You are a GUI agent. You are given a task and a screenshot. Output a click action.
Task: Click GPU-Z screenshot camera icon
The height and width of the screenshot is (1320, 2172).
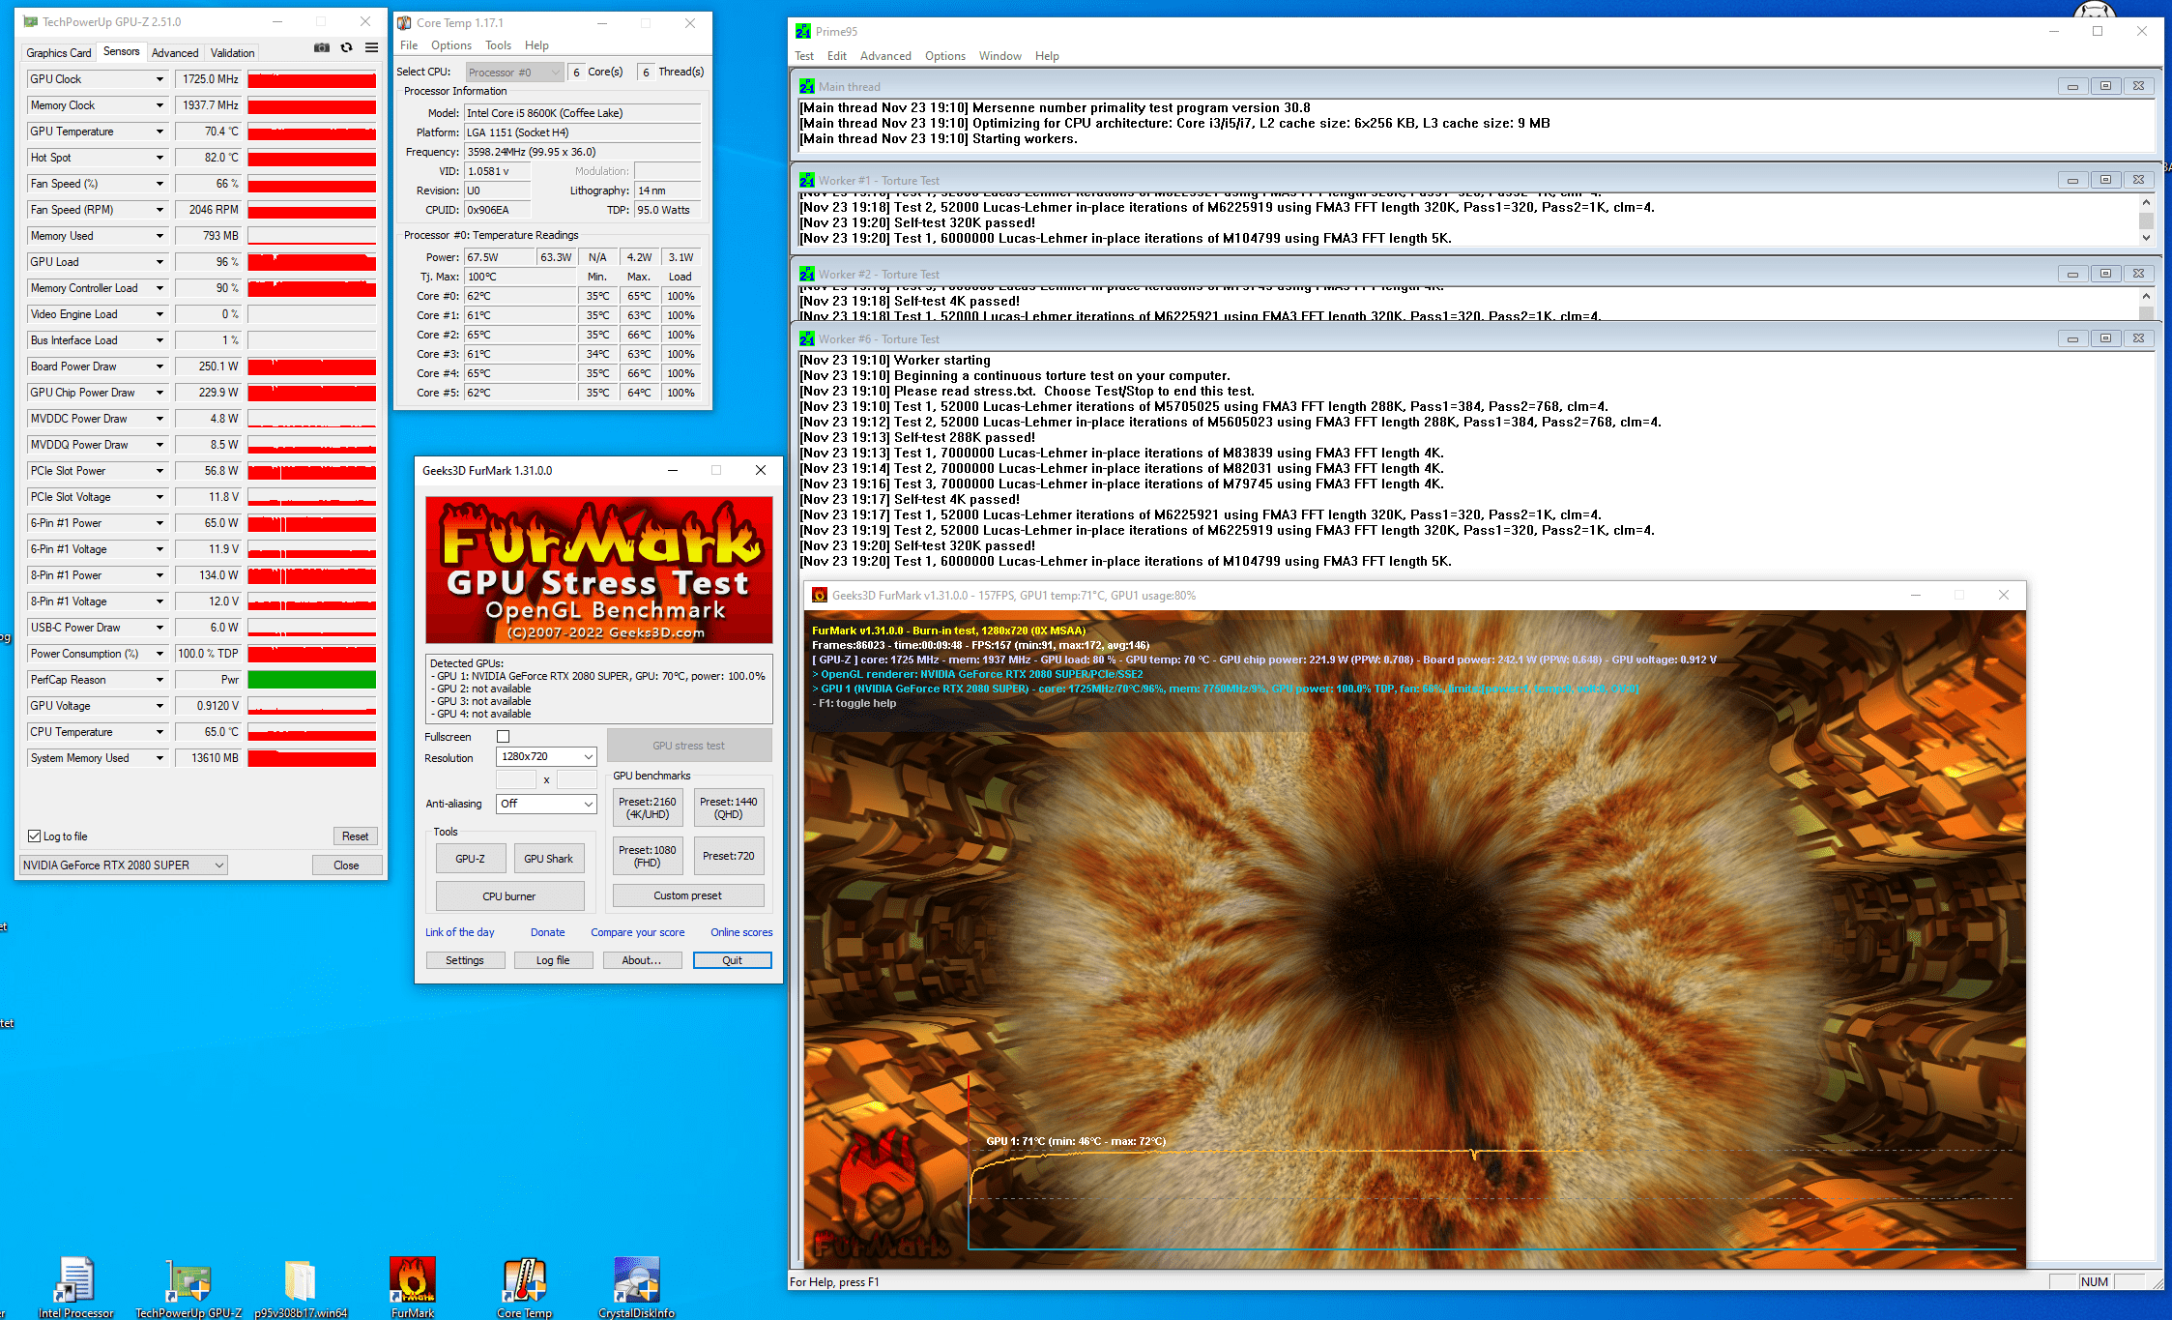coord(322,47)
